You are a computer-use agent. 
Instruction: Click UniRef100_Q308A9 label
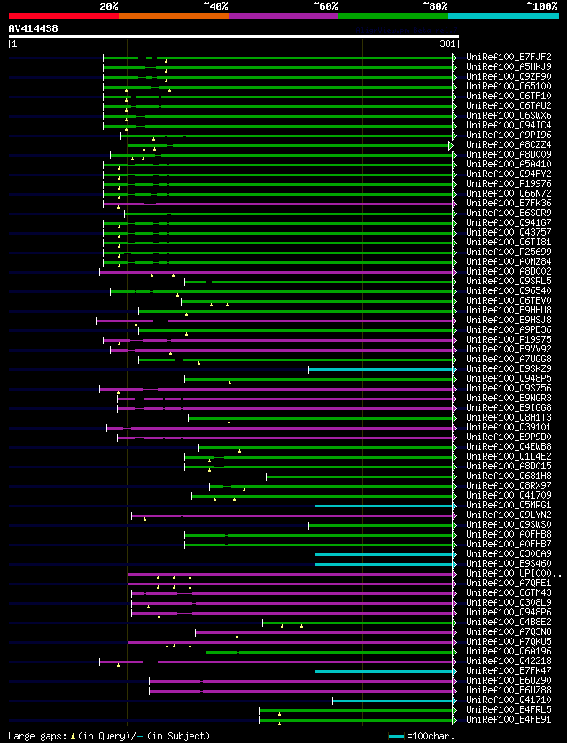point(509,554)
